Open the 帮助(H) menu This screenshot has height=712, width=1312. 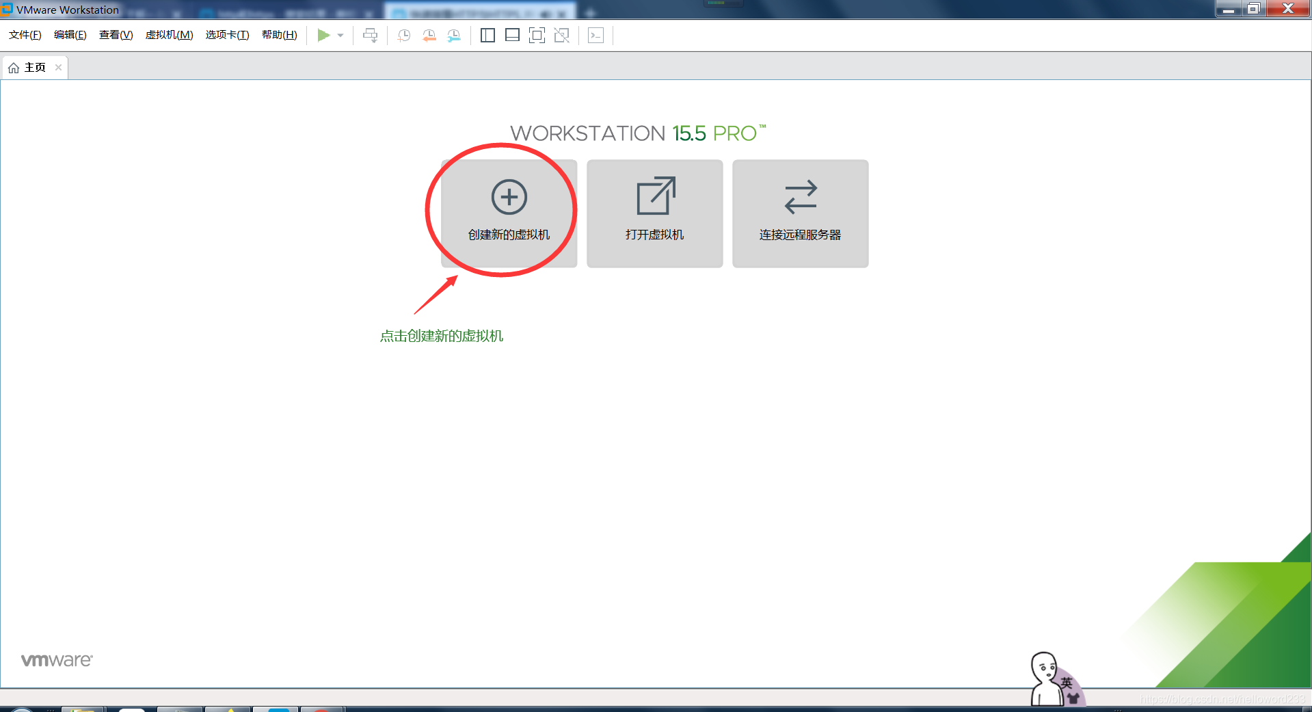click(279, 35)
